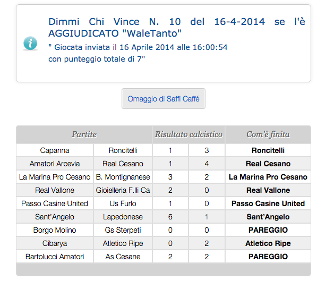Click the bold Atletico Ripe result
The width and height of the screenshot is (326, 306).
(268, 243)
